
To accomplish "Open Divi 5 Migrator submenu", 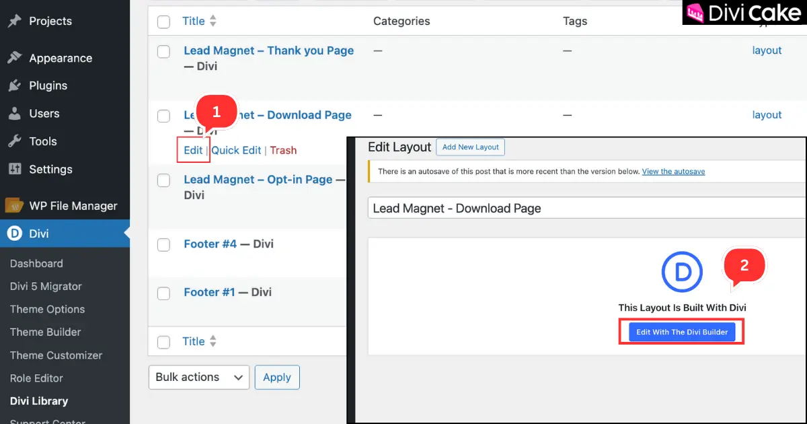I will click(46, 286).
